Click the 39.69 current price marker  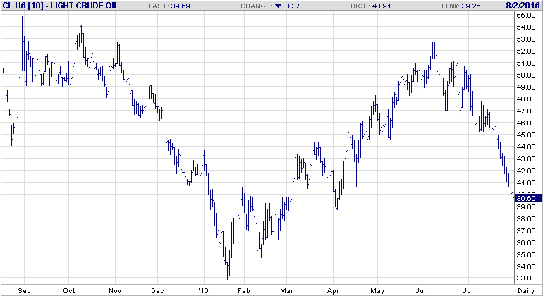click(x=527, y=198)
